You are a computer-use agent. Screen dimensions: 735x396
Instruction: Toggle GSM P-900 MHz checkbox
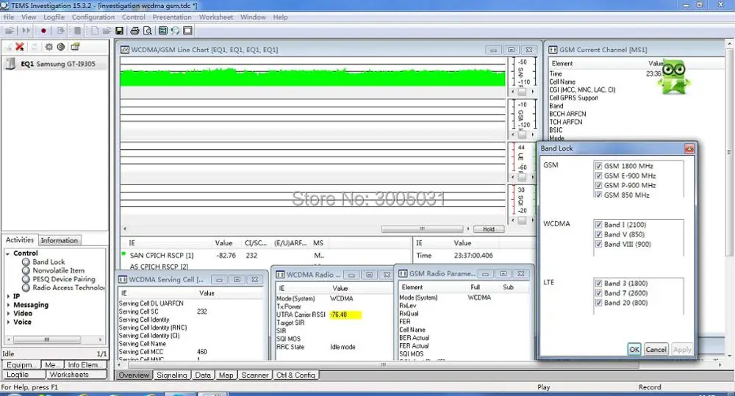pos(598,186)
